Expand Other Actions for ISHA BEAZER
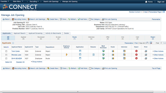Viewport: 166px width, 93px height. click(158, 58)
